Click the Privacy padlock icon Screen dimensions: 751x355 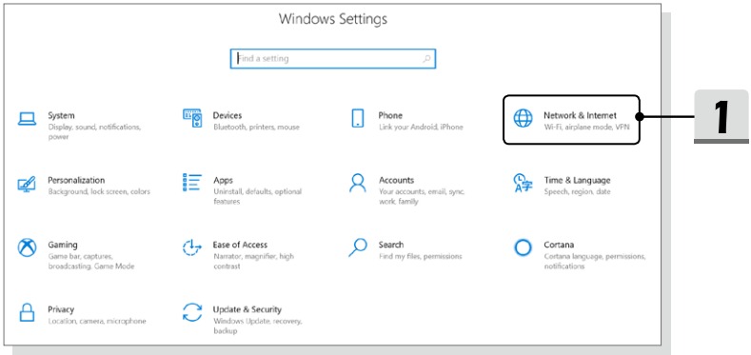point(27,312)
